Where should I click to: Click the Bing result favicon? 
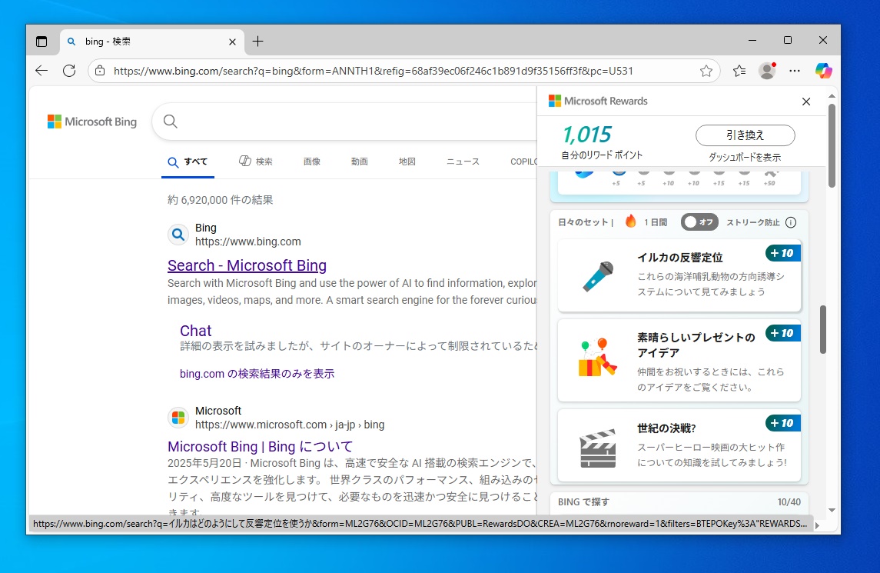tap(178, 235)
